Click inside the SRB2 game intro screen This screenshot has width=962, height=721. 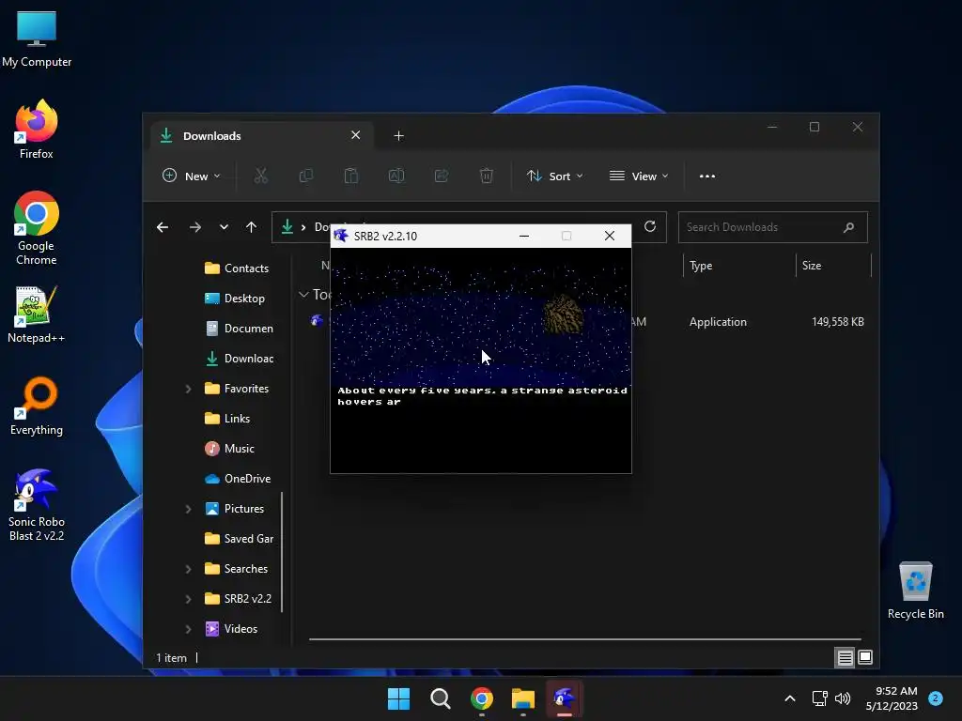(x=480, y=360)
